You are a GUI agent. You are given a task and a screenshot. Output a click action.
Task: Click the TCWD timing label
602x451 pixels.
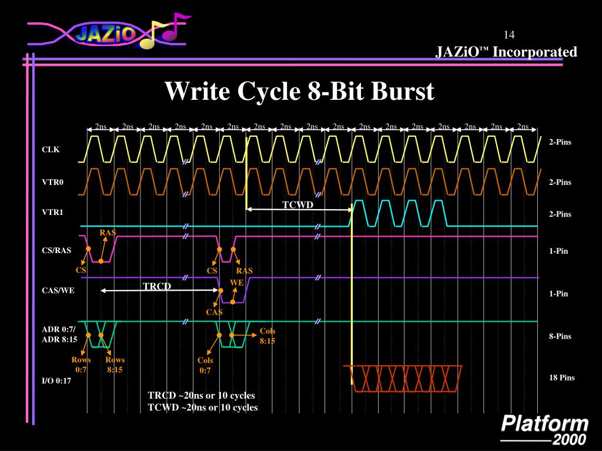[298, 205]
